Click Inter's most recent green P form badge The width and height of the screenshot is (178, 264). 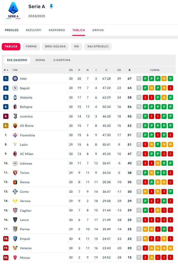(145, 79)
